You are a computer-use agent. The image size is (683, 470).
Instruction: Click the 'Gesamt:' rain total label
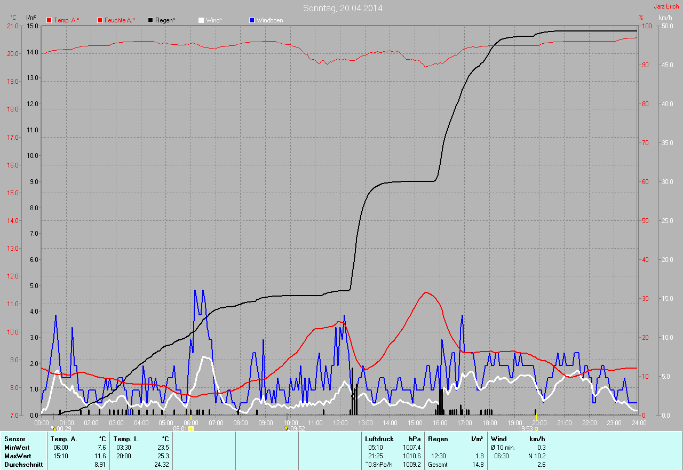click(x=438, y=465)
